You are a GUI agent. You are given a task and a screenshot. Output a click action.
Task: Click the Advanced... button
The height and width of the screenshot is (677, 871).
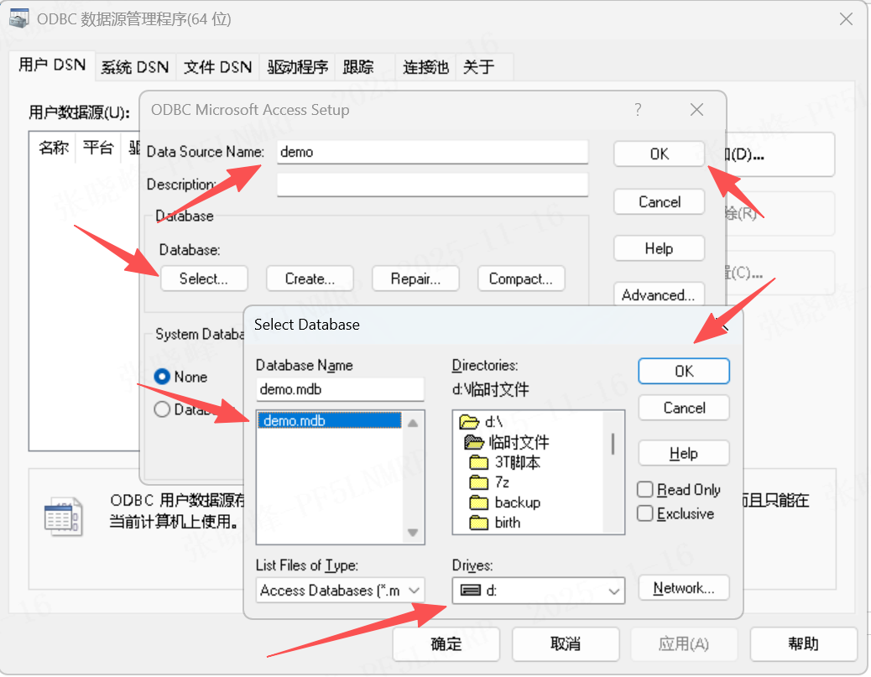[660, 294]
